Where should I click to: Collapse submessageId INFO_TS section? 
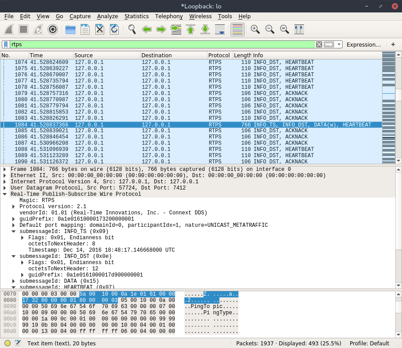click(x=14, y=231)
